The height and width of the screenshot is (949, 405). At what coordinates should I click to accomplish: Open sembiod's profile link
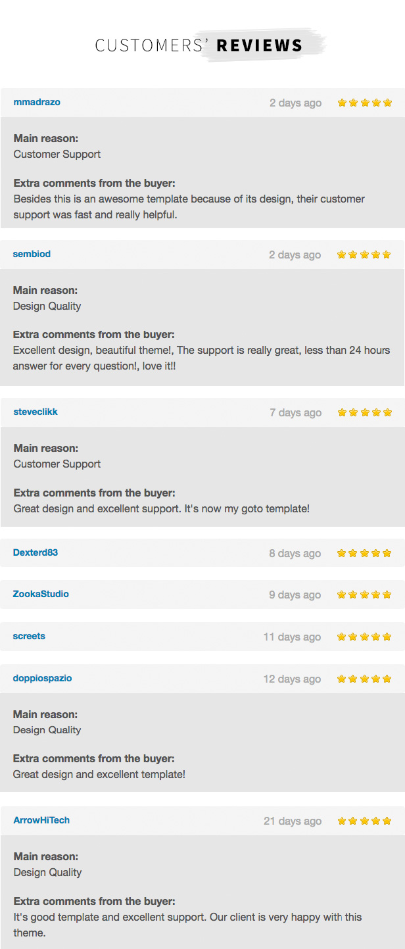click(x=32, y=254)
